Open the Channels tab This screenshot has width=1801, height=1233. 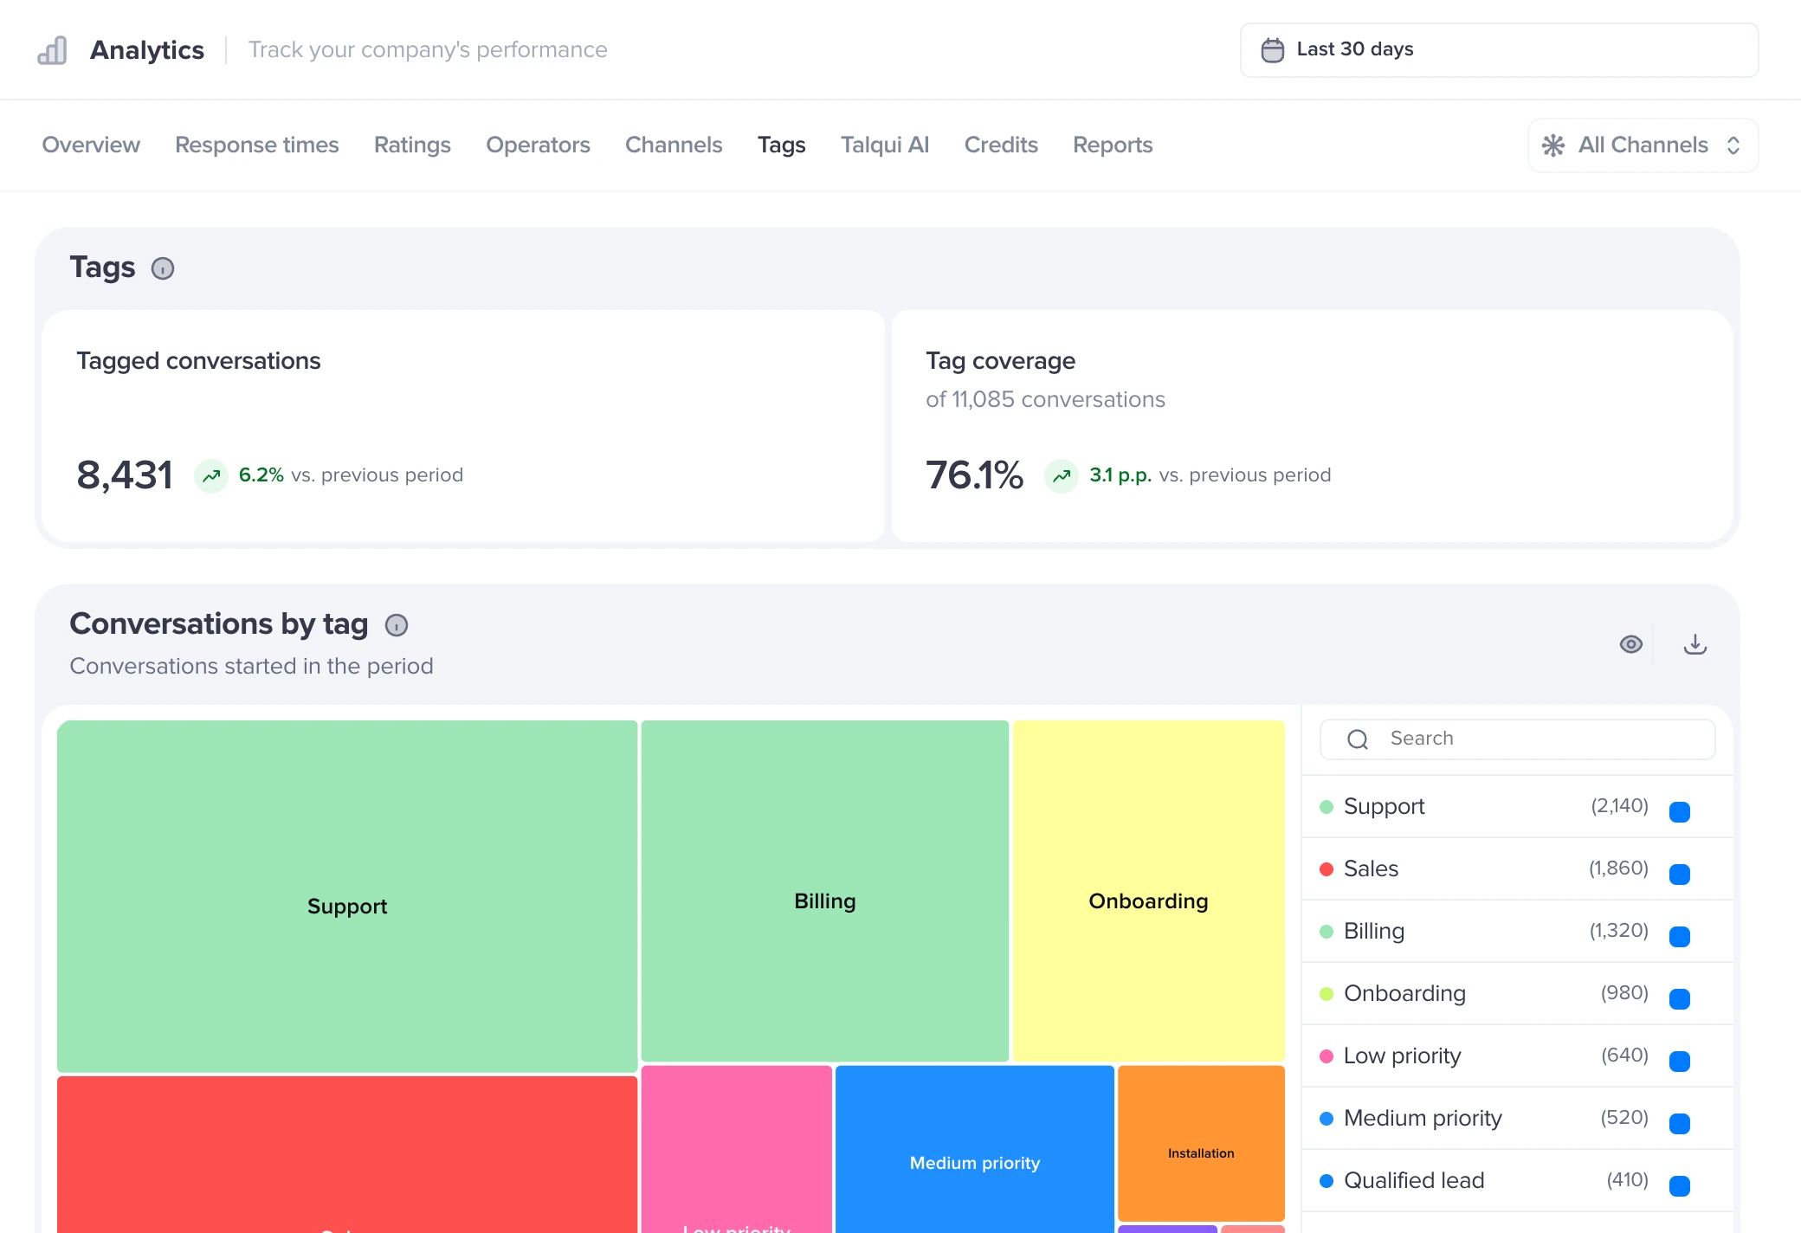click(674, 145)
